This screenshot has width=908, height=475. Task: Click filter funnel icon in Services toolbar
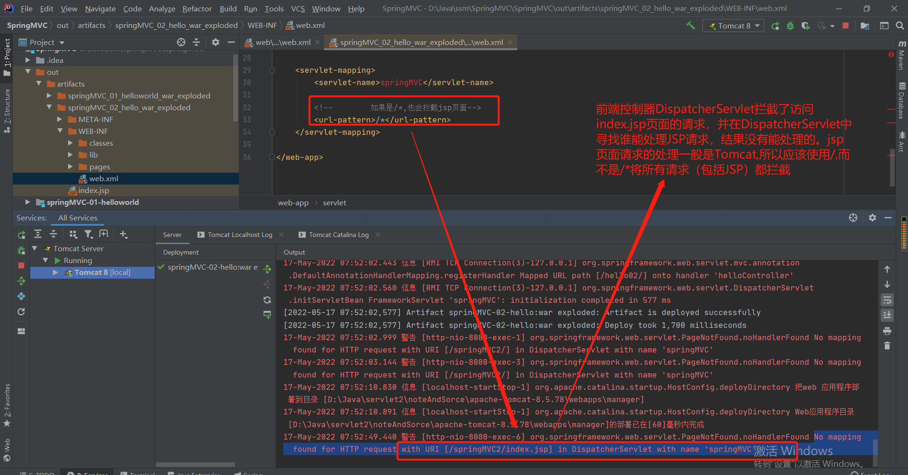88,234
